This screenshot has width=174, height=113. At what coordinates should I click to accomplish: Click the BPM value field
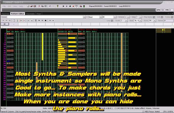[163, 10]
